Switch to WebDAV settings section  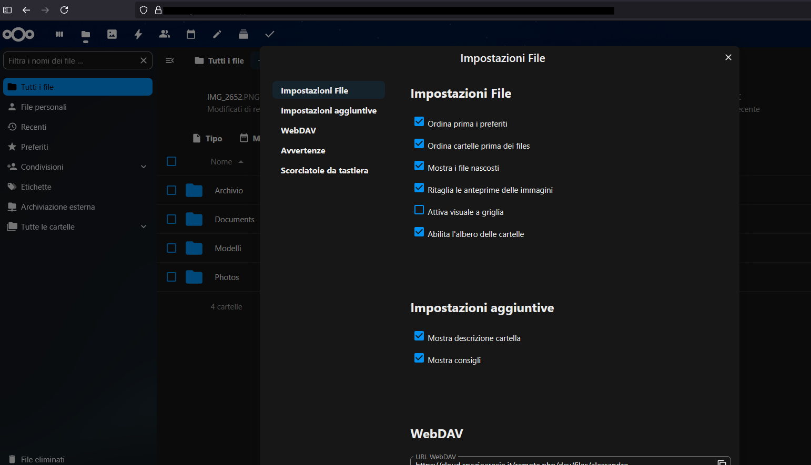[298, 131]
